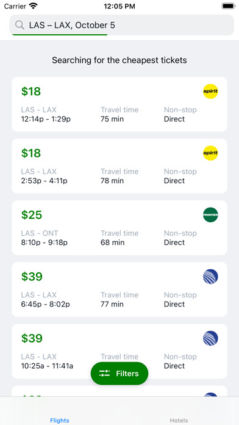Tap the battery status icon
This screenshot has width=239, height=425.
click(228, 6)
